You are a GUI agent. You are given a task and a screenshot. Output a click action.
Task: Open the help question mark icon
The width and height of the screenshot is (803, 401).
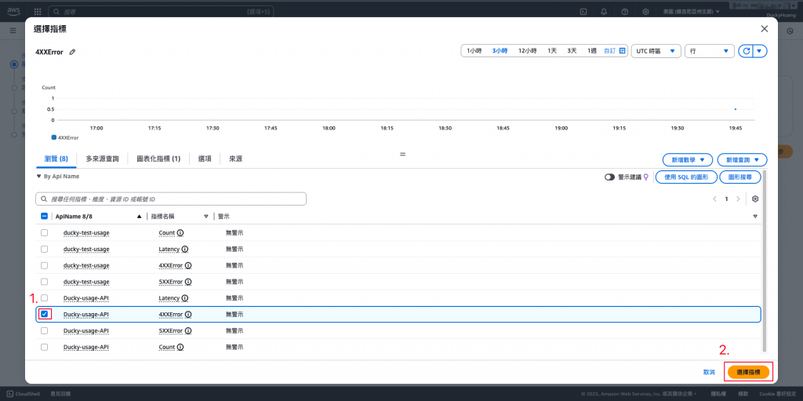(625, 11)
